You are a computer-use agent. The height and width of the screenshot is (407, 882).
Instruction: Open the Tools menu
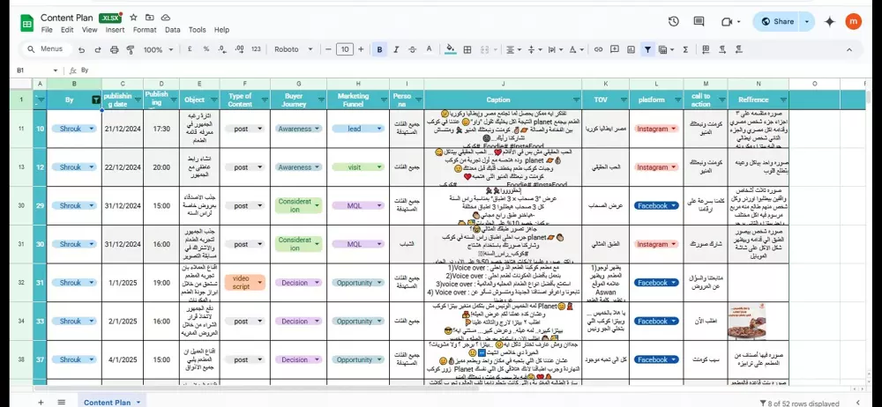click(197, 30)
